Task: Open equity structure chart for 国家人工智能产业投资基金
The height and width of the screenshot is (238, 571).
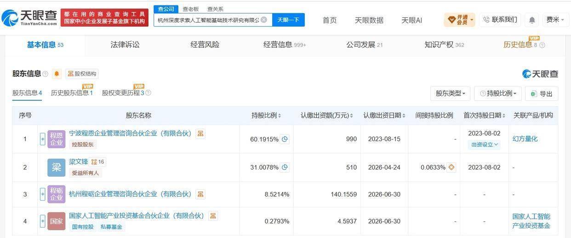Action: [x=213, y=215]
